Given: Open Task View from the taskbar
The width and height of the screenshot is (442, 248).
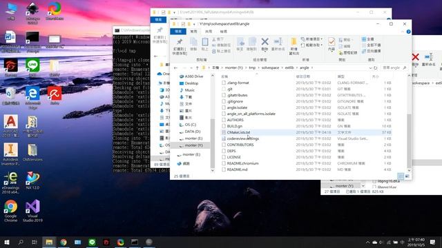Looking at the screenshot, I should (35, 242).
